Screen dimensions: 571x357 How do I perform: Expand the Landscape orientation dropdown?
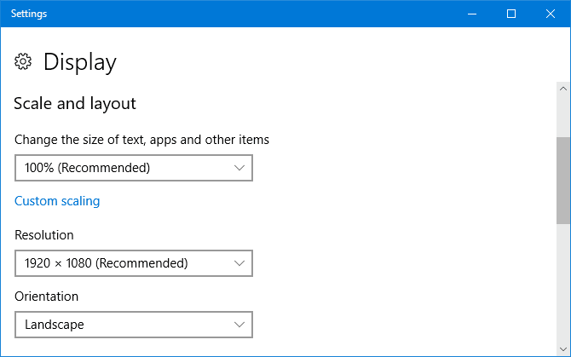[134, 325]
